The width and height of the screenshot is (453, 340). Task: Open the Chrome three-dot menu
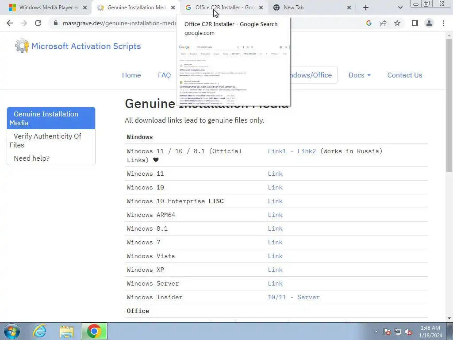[443, 23]
